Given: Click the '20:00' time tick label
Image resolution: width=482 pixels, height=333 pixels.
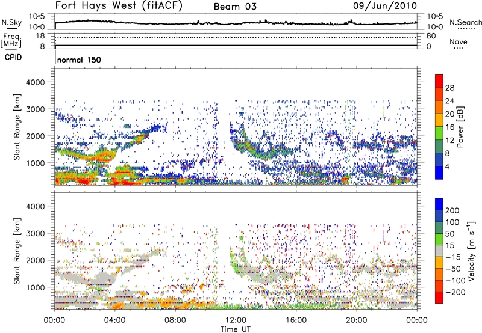Looking at the screenshot, I should click(x=357, y=320).
